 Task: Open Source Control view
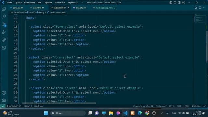[x=4, y=24]
